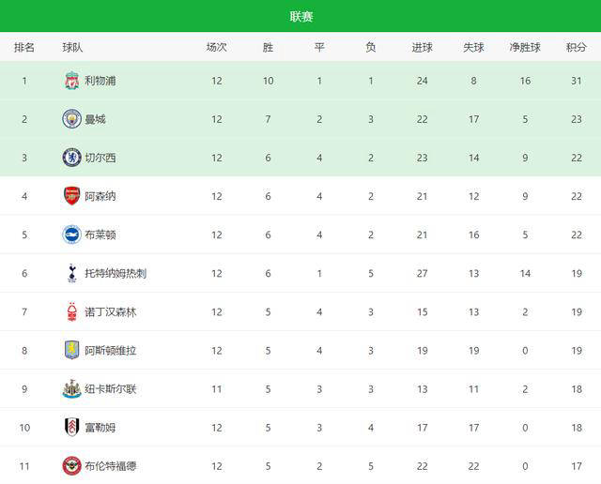Click the Fulham club badge icon
Screen dimensions: 601x484
coord(71,427)
